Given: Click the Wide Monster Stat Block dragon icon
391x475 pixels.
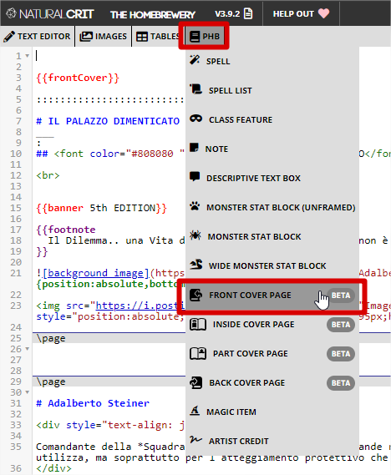Looking at the screenshot, I should 196,265.
